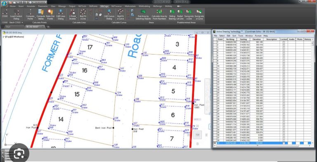Click the 'PAINT X' label in lot 15
The image size is (317, 162).
[68, 86]
